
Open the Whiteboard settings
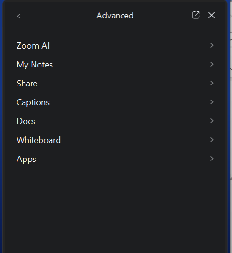coord(115,140)
